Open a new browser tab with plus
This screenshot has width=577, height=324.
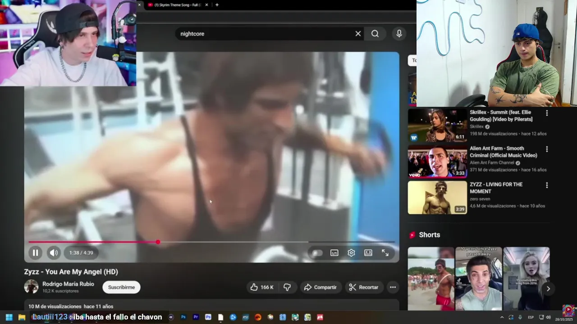217,5
